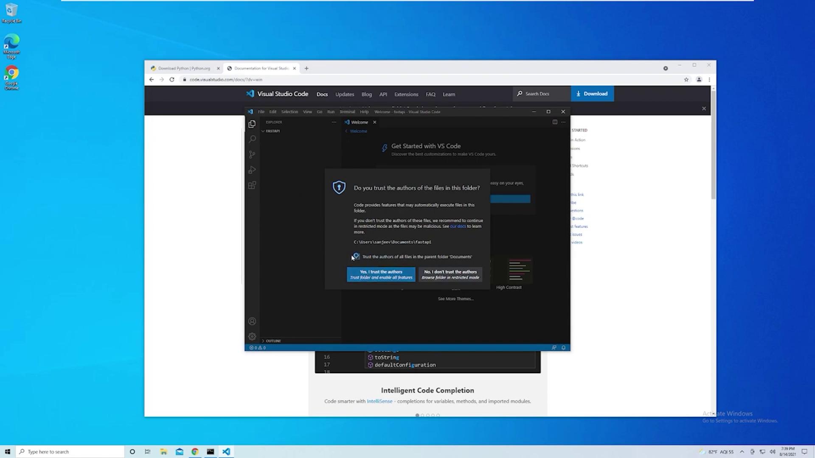The height and width of the screenshot is (458, 815).
Task: Click the notifications bell in status bar
Action: point(563,348)
